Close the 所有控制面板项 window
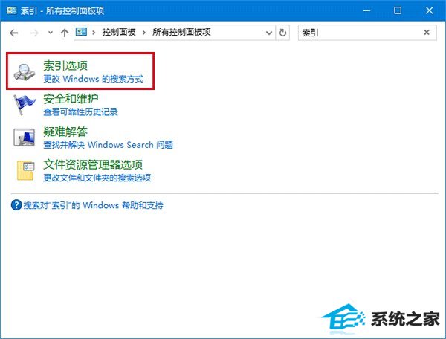The image size is (446, 339). (429, 10)
